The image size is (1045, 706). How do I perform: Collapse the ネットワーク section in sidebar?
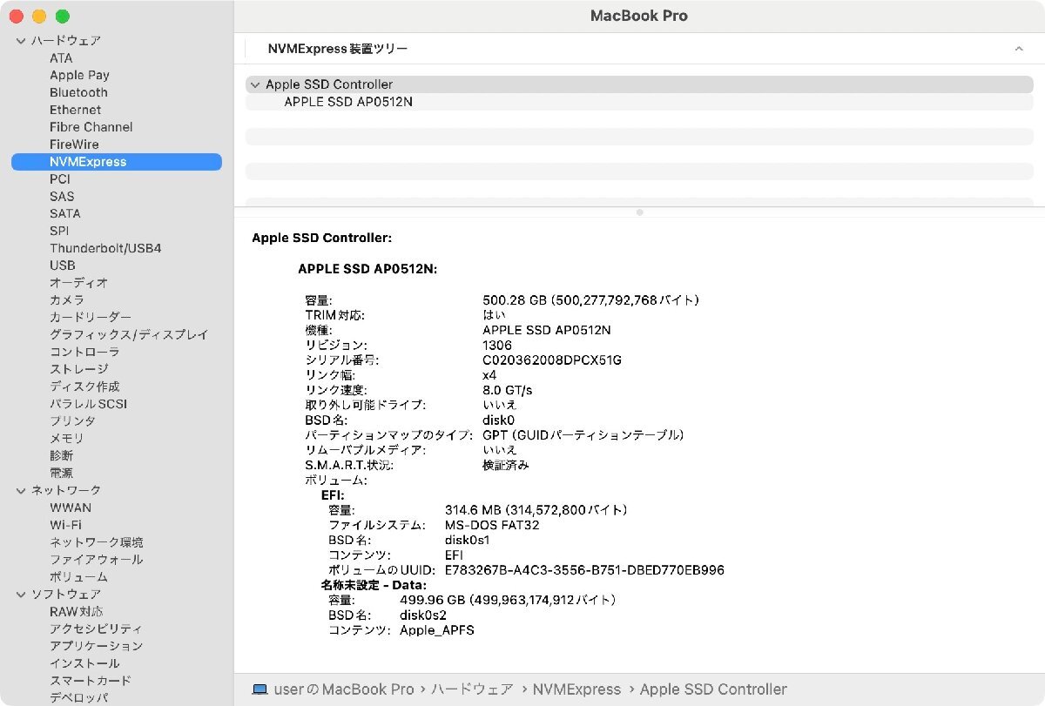[x=21, y=490]
